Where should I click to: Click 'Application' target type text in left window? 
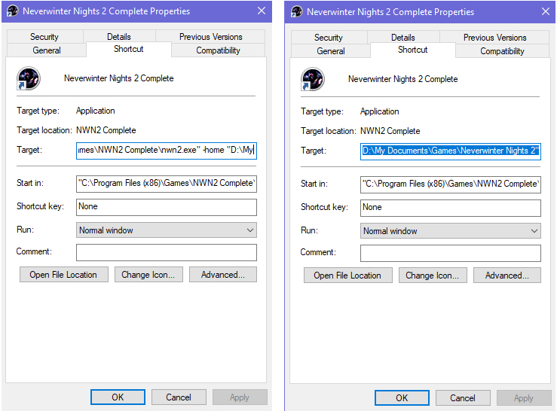pyautogui.click(x=95, y=111)
